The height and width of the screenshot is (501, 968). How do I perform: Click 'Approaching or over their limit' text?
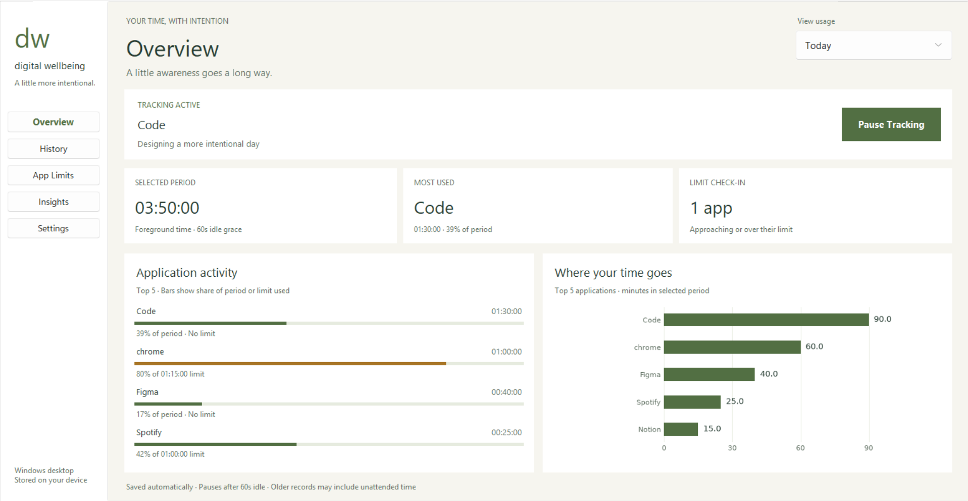point(741,229)
